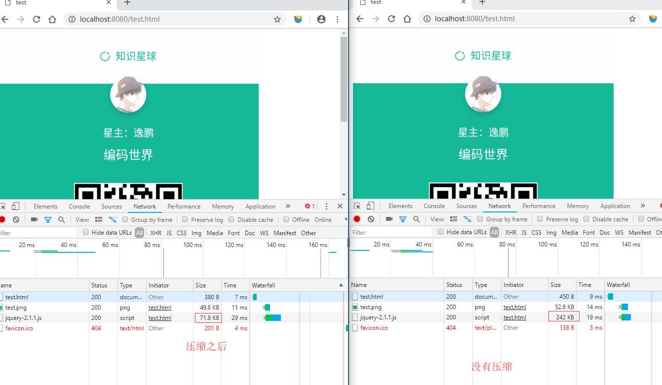662x385 pixels.
Task: Open profile avatar icon in left browser toolbar
Action: tap(321, 19)
